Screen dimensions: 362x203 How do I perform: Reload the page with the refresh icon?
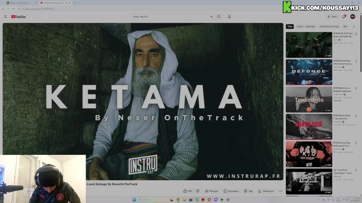[13, 9]
